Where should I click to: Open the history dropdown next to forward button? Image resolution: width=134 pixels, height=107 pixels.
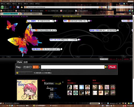8,7
